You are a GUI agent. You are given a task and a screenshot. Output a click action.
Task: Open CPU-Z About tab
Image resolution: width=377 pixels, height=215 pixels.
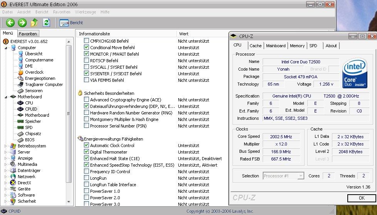tap(331, 46)
